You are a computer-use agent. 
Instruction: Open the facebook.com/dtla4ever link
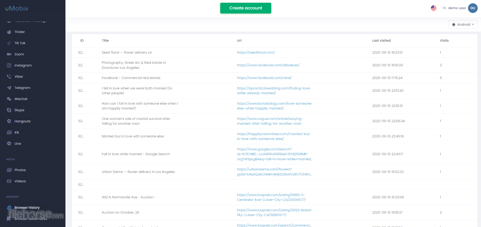[x=268, y=65]
